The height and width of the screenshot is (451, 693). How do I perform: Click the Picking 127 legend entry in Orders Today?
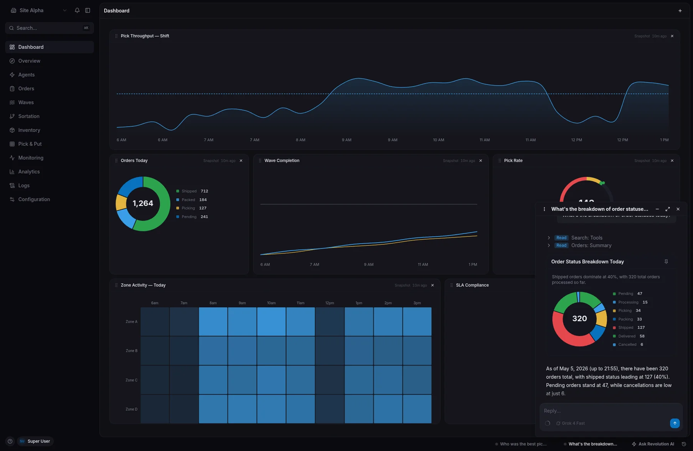(191, 208)
